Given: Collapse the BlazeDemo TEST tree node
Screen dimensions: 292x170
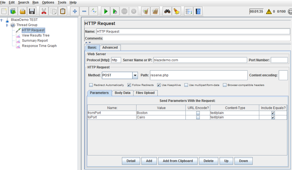Looking at the screenshot, I should click(2, 20).
